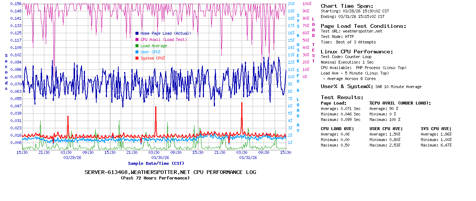
Task: Click the red System CPU% legend swatch
Action: coord(137,58)
